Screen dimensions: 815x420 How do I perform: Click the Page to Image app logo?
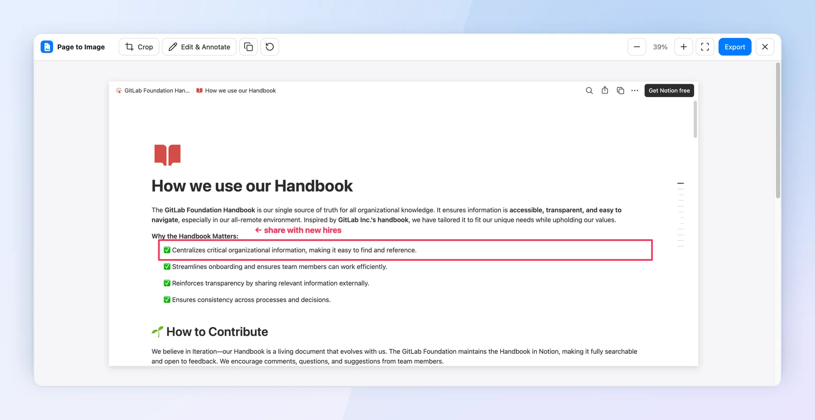[x=47, y=47]
